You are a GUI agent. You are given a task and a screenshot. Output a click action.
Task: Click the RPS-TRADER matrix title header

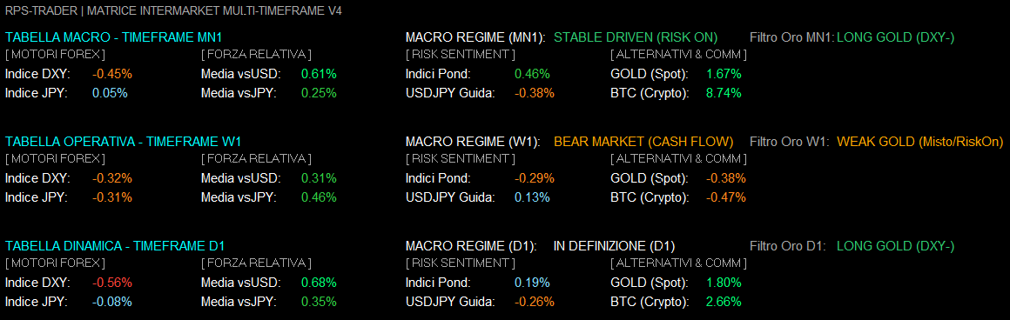[x=174, y=11]
